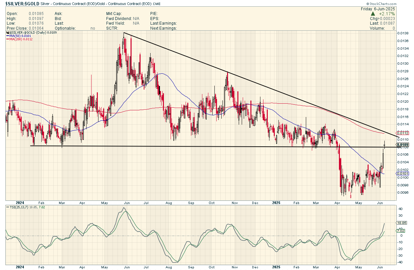Click the blue MA(50) legend line marker
Screen dimensions: 414x270
8,36
